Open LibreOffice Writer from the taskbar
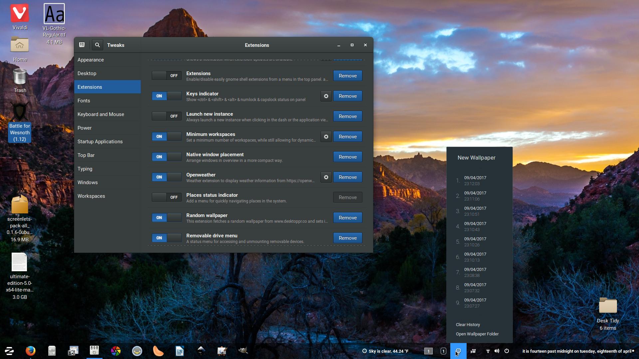 pyautogui.click(x=180, y=351)
